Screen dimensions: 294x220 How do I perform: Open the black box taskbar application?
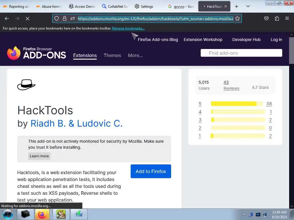click(25, 214)
